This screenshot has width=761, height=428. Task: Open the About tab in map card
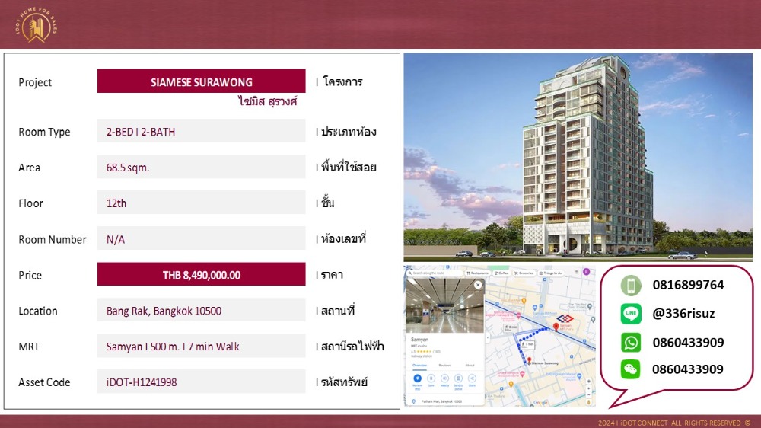click(x=470, y=366)
